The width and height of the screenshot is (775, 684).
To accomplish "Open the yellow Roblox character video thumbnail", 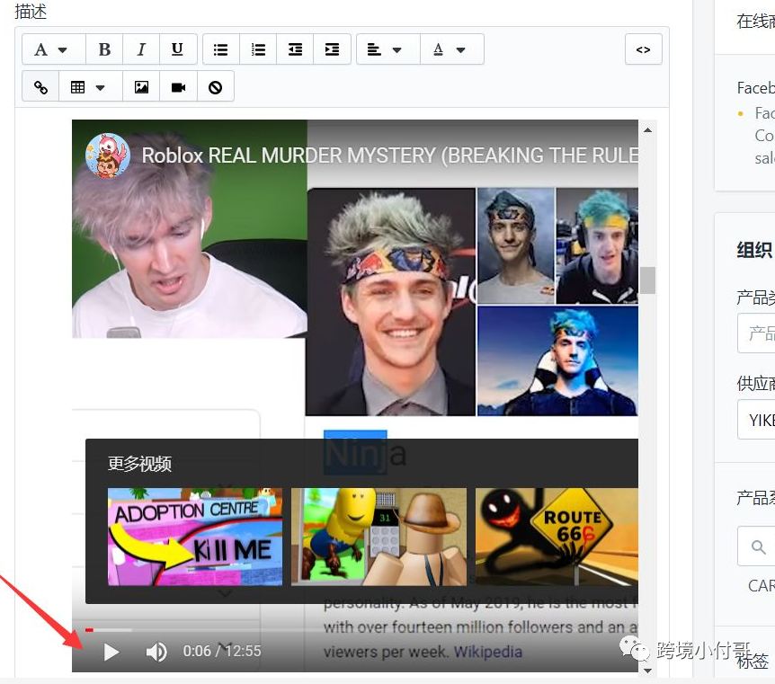I will (379, 537).
